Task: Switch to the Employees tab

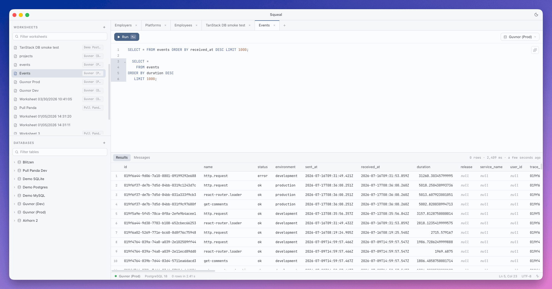Action: pos(183,25)
